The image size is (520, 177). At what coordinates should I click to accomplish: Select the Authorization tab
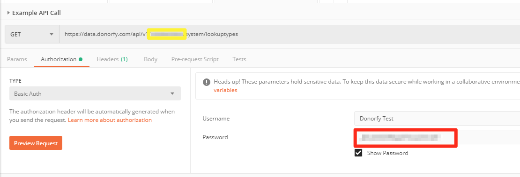click(x=59, y=59)
